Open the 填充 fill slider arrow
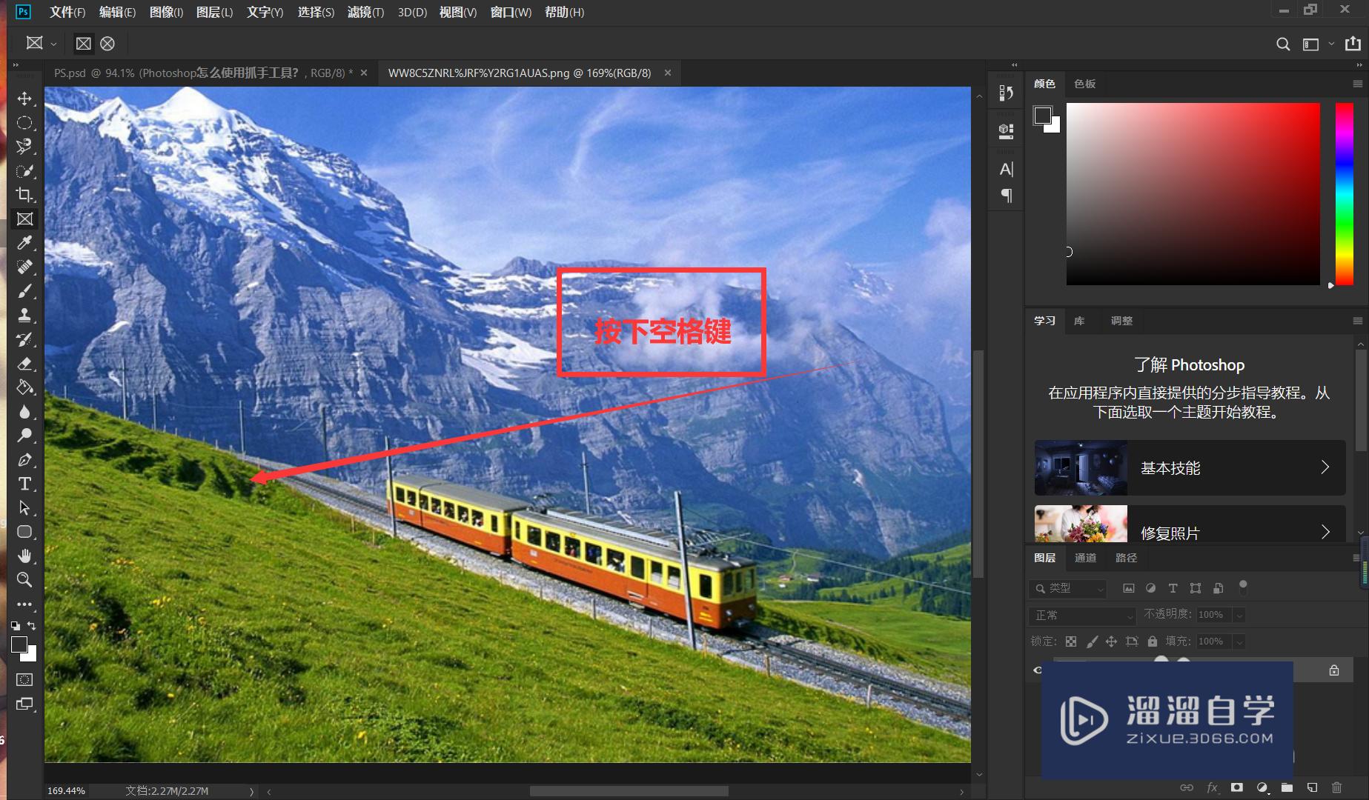Image resolution: width=1369 pixels, height=800 pixels. pos(1239,641)
